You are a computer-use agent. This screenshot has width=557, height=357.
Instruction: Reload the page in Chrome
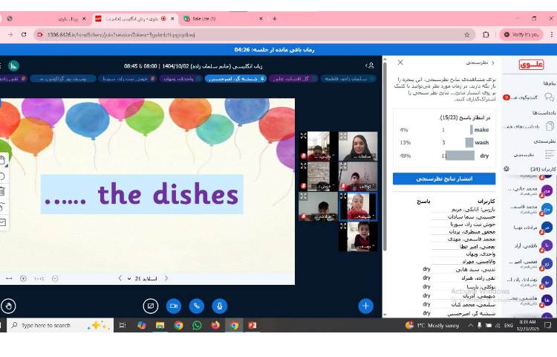click(24, 34)
